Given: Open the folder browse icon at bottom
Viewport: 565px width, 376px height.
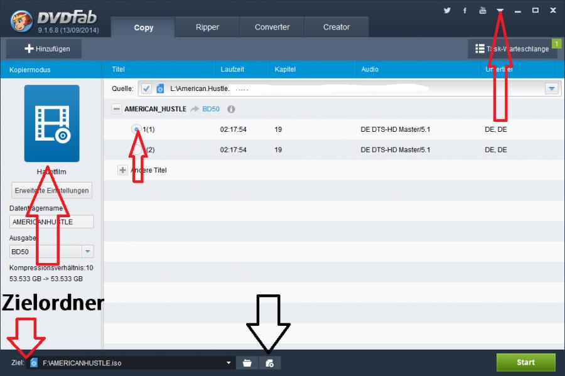Looking at the screenshot, I should (x=247, y=363).
